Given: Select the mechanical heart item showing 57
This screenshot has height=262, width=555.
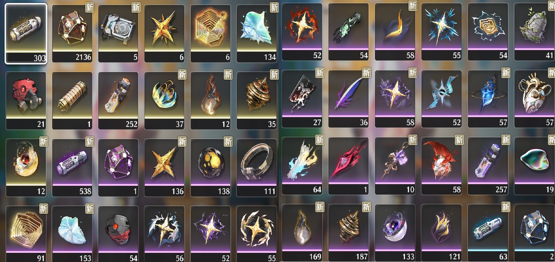Looking at the screenshot, I should (x=535, y=98).
